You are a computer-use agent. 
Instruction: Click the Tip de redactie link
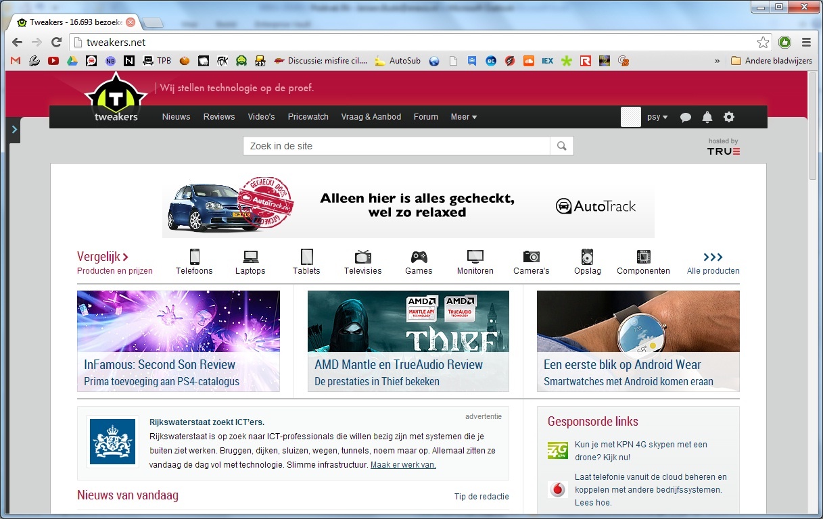[x=481, y=497]
